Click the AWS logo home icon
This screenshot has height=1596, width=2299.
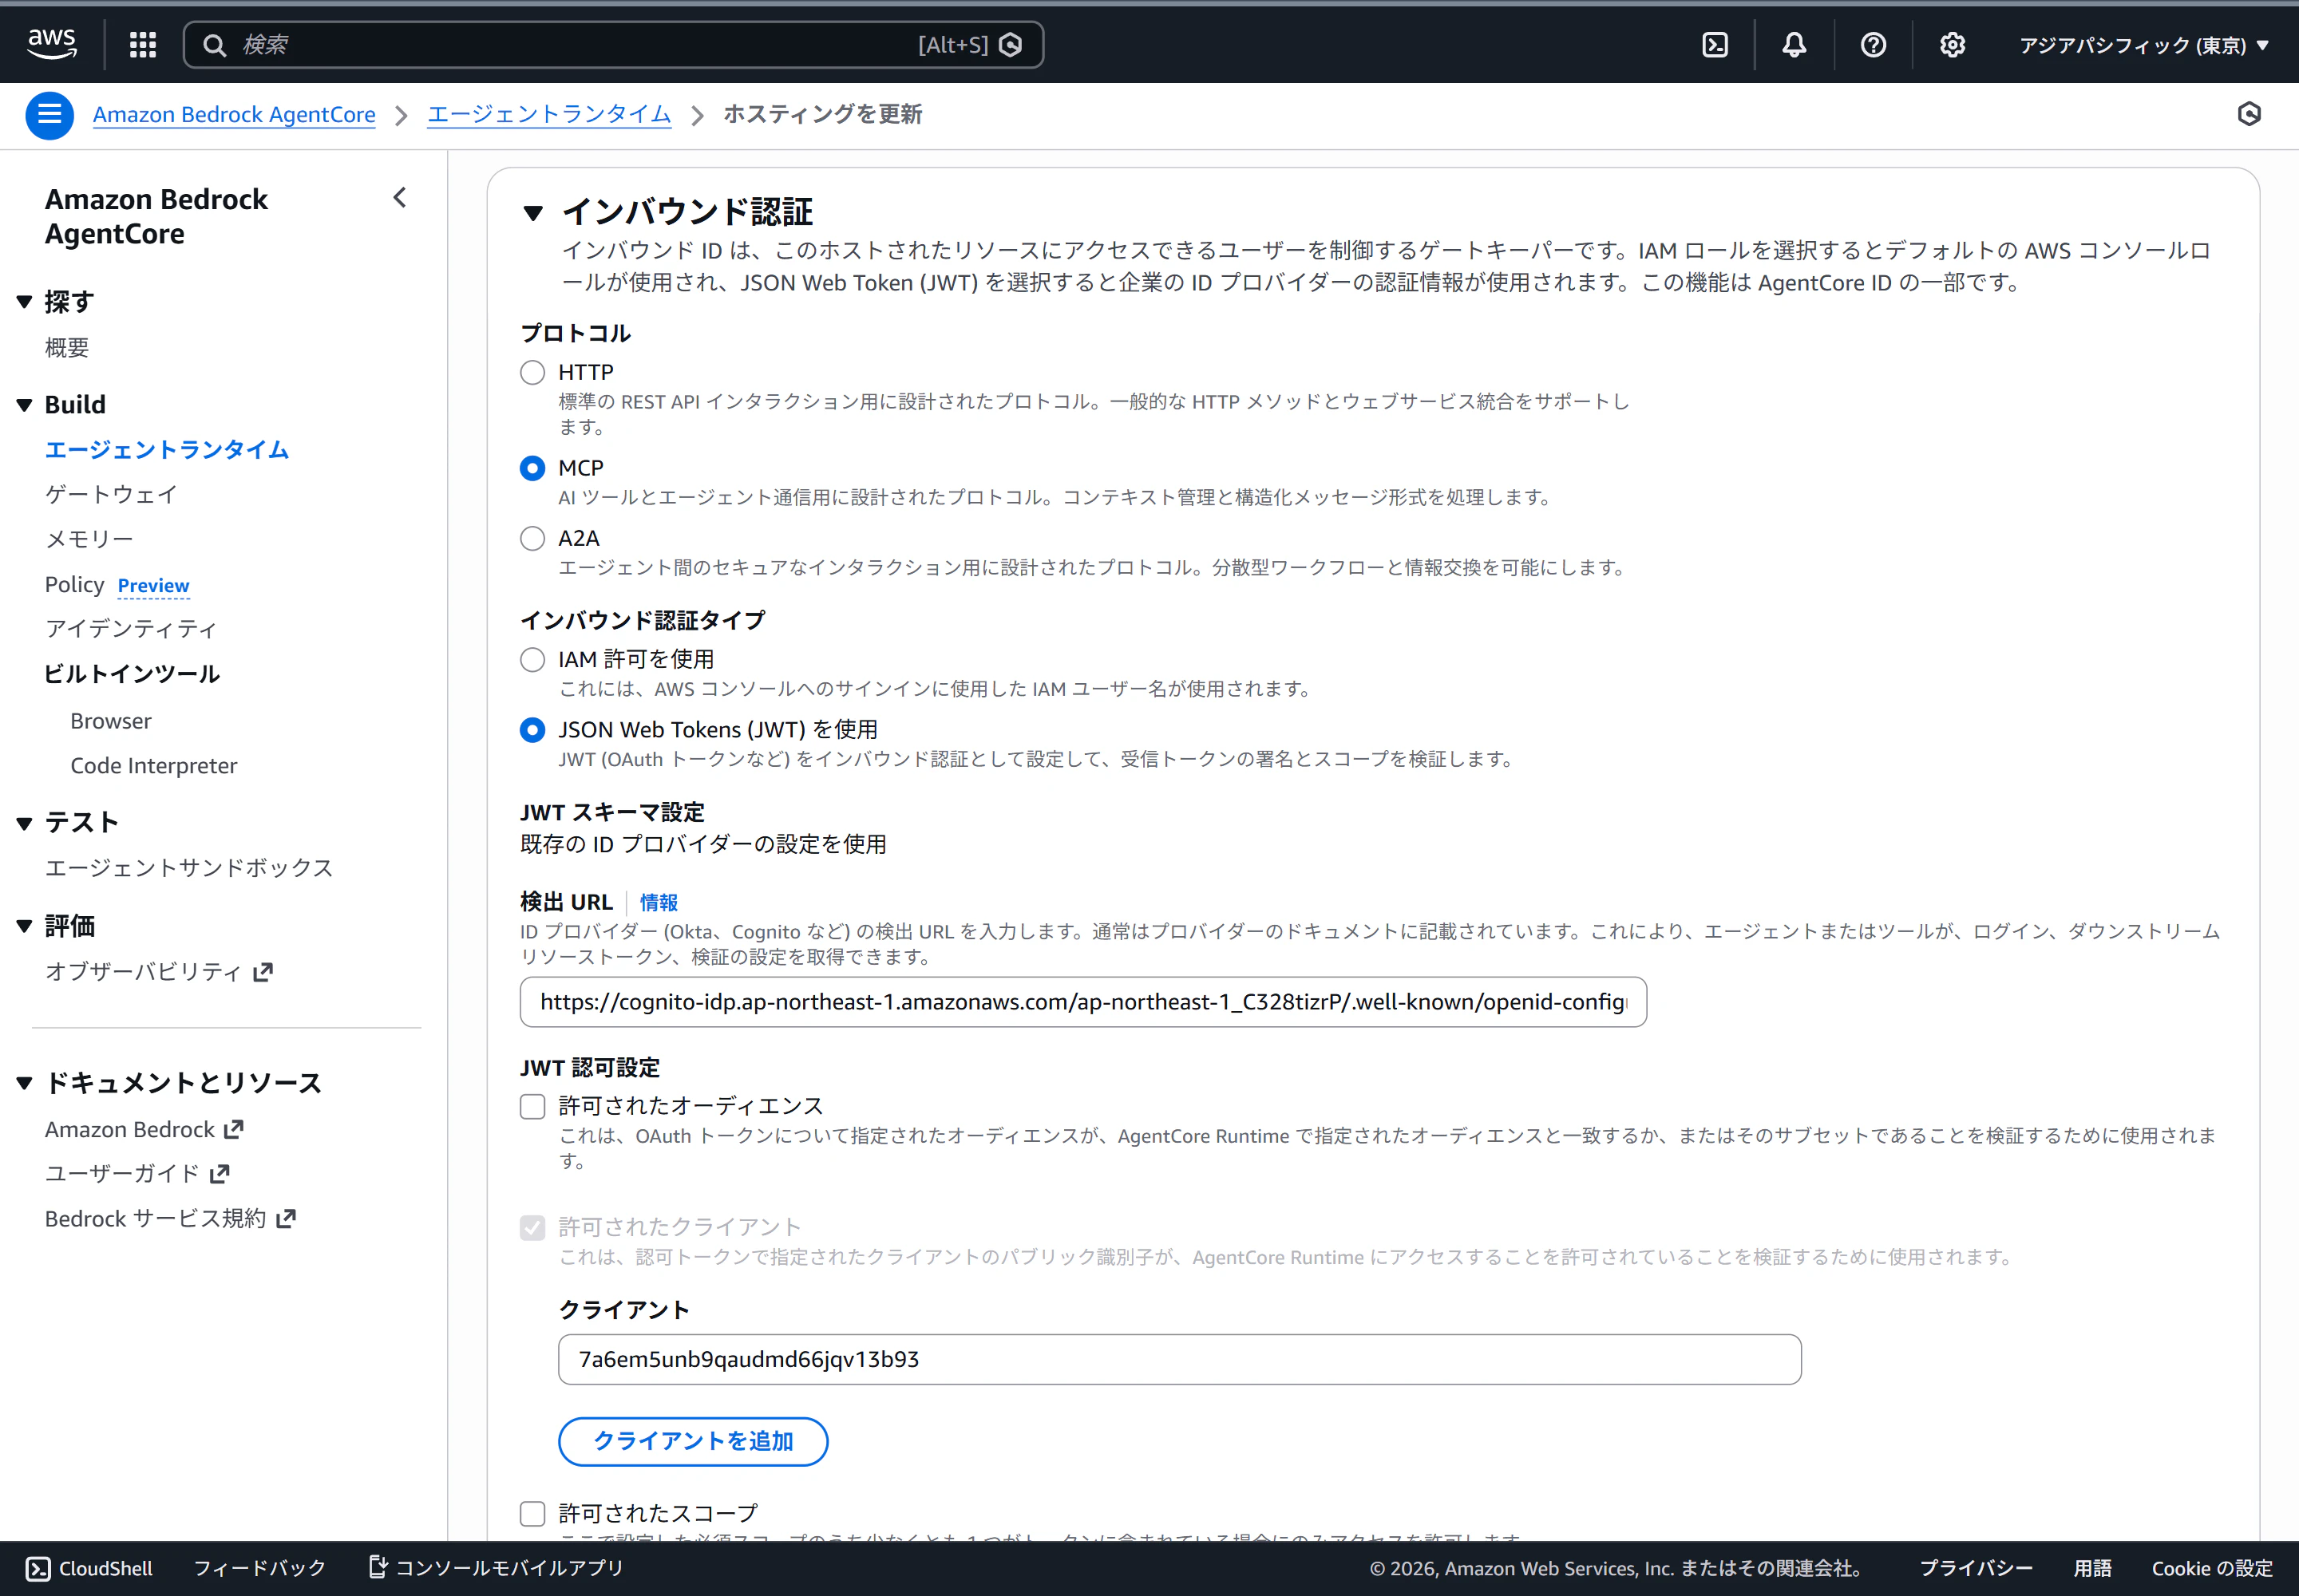click(x=52, y=44)
